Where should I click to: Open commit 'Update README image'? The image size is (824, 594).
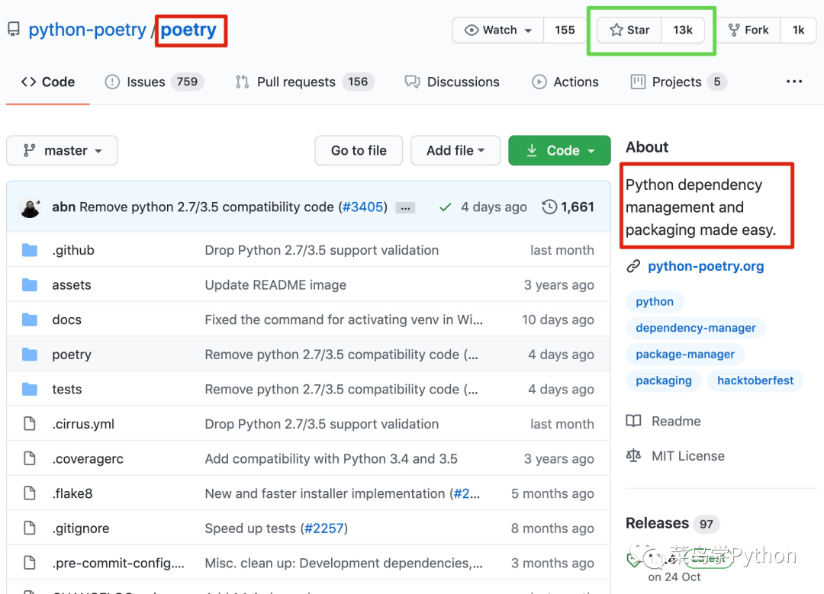(275, 284)
